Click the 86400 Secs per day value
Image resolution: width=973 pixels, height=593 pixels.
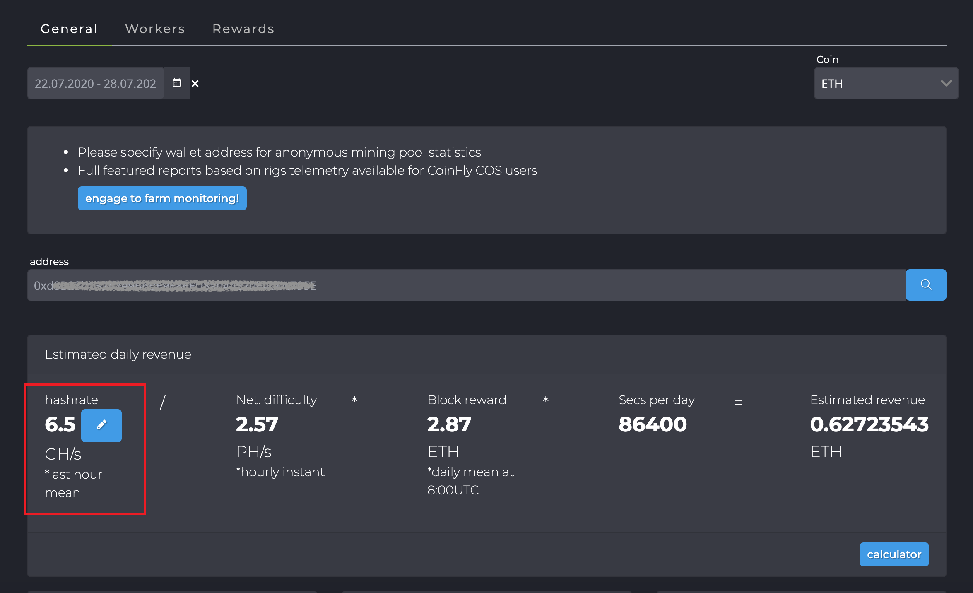tap(653, 424)
